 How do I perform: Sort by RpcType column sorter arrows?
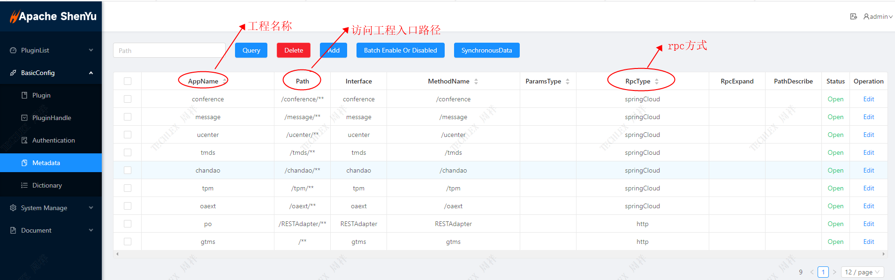[x=657, y=81]
